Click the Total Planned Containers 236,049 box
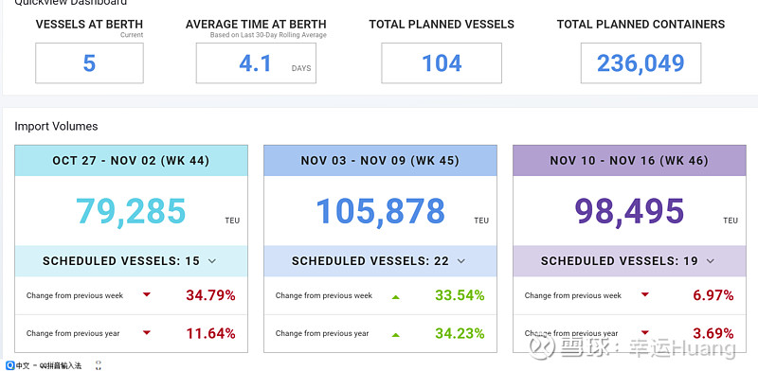 click(x=641, y=63)
